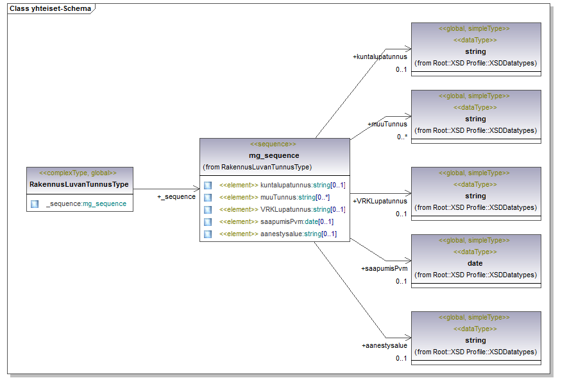567x387 pixels.
Task: Select the +saapumisPvm association role label
Action: coord(384,268)
